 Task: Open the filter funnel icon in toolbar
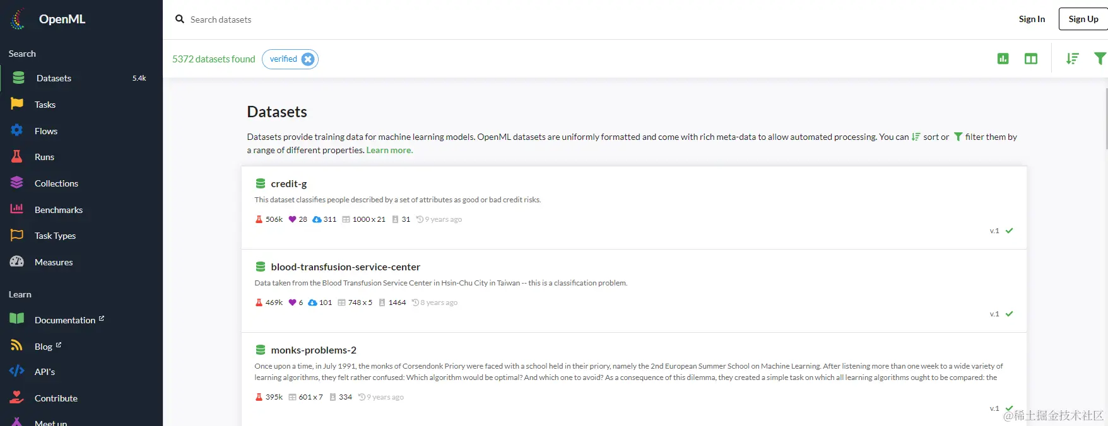pyautogui.click(x=1100, y=59)
